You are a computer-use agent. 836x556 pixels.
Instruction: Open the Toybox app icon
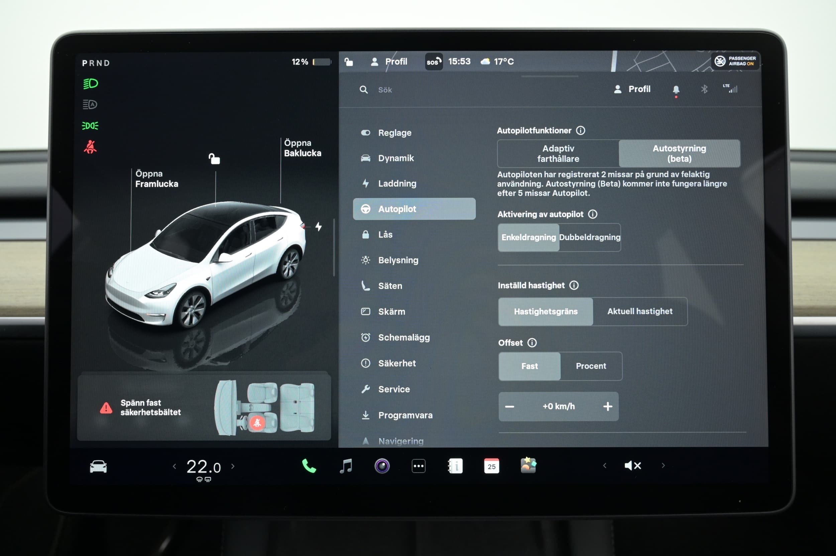click(528, 465)
